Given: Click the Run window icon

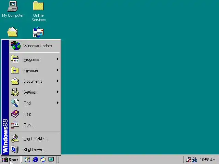Looking at the screenshot, I should pyautogui.click(x=15, y=125).
